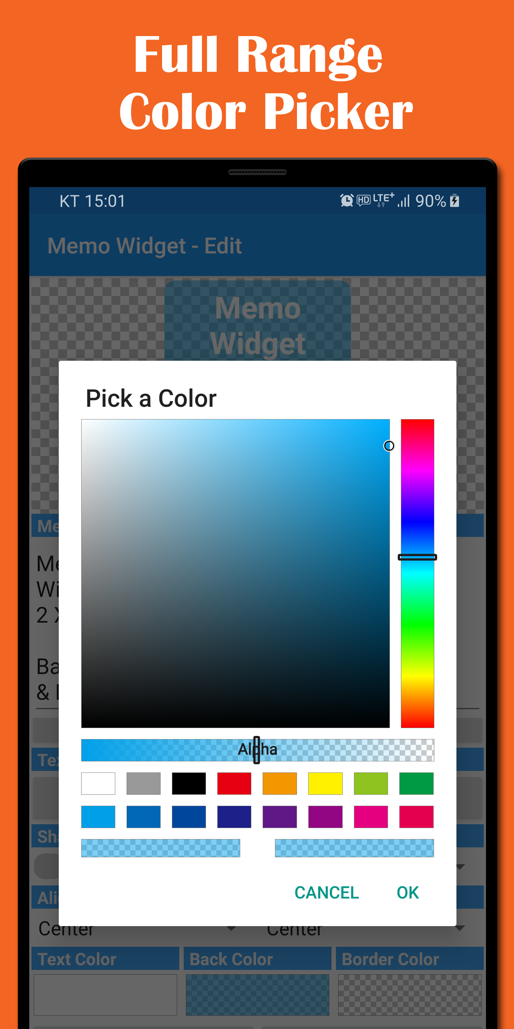Tap the HD call indicator icon
The height and width of the screenshot is (1029, 514).
click(363, 200)
